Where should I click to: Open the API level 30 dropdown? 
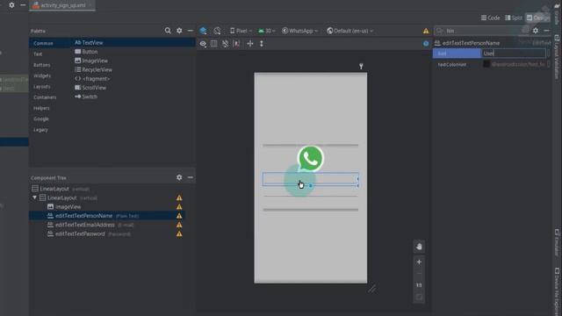(x=267, y=31)
